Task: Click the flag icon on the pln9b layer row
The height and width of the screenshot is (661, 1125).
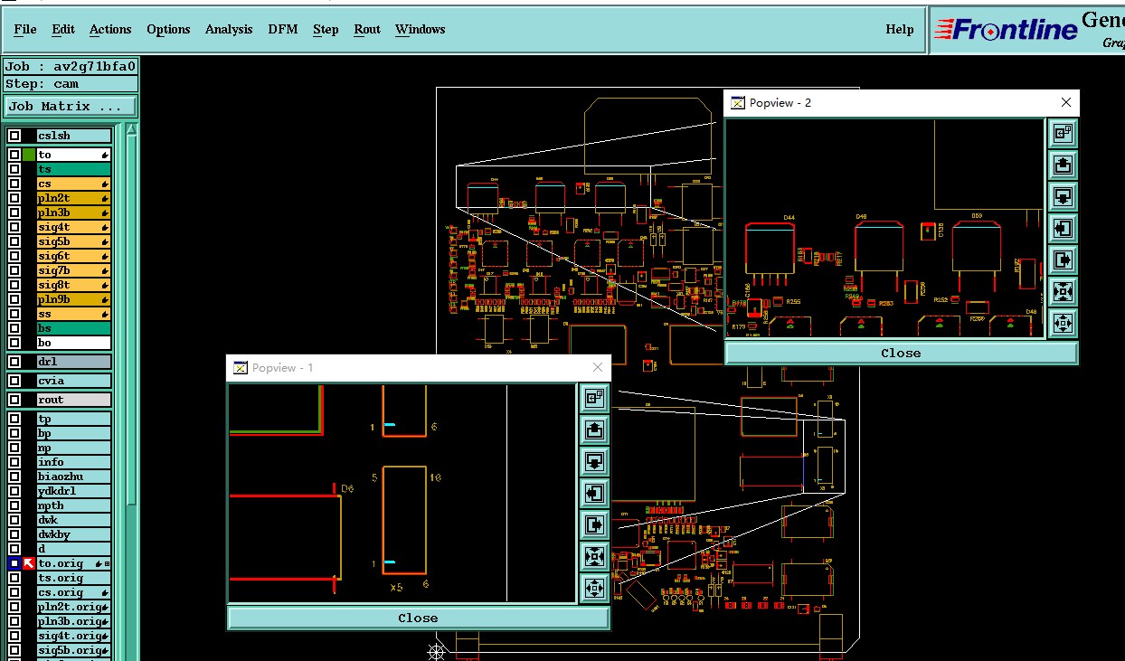Action: (106, 299)
